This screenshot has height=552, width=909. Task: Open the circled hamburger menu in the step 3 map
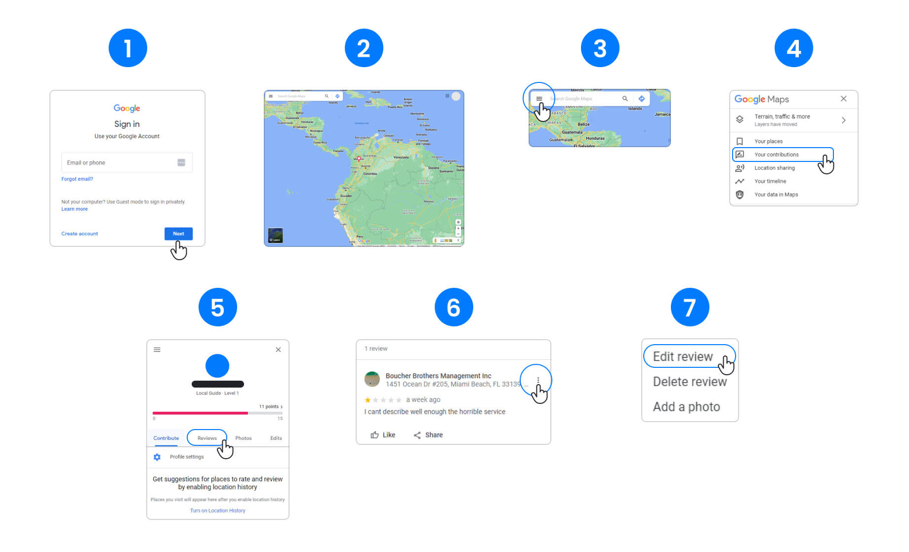[539, 99]
